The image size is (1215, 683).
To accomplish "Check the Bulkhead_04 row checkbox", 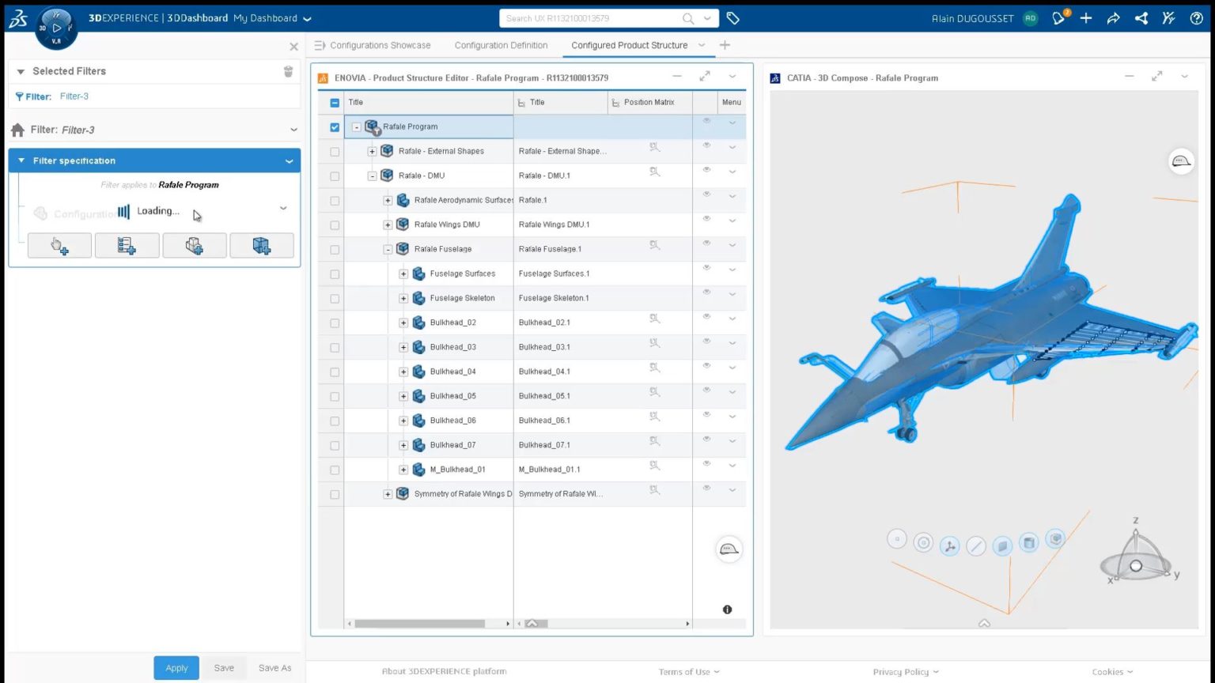I will click(335, 372).
